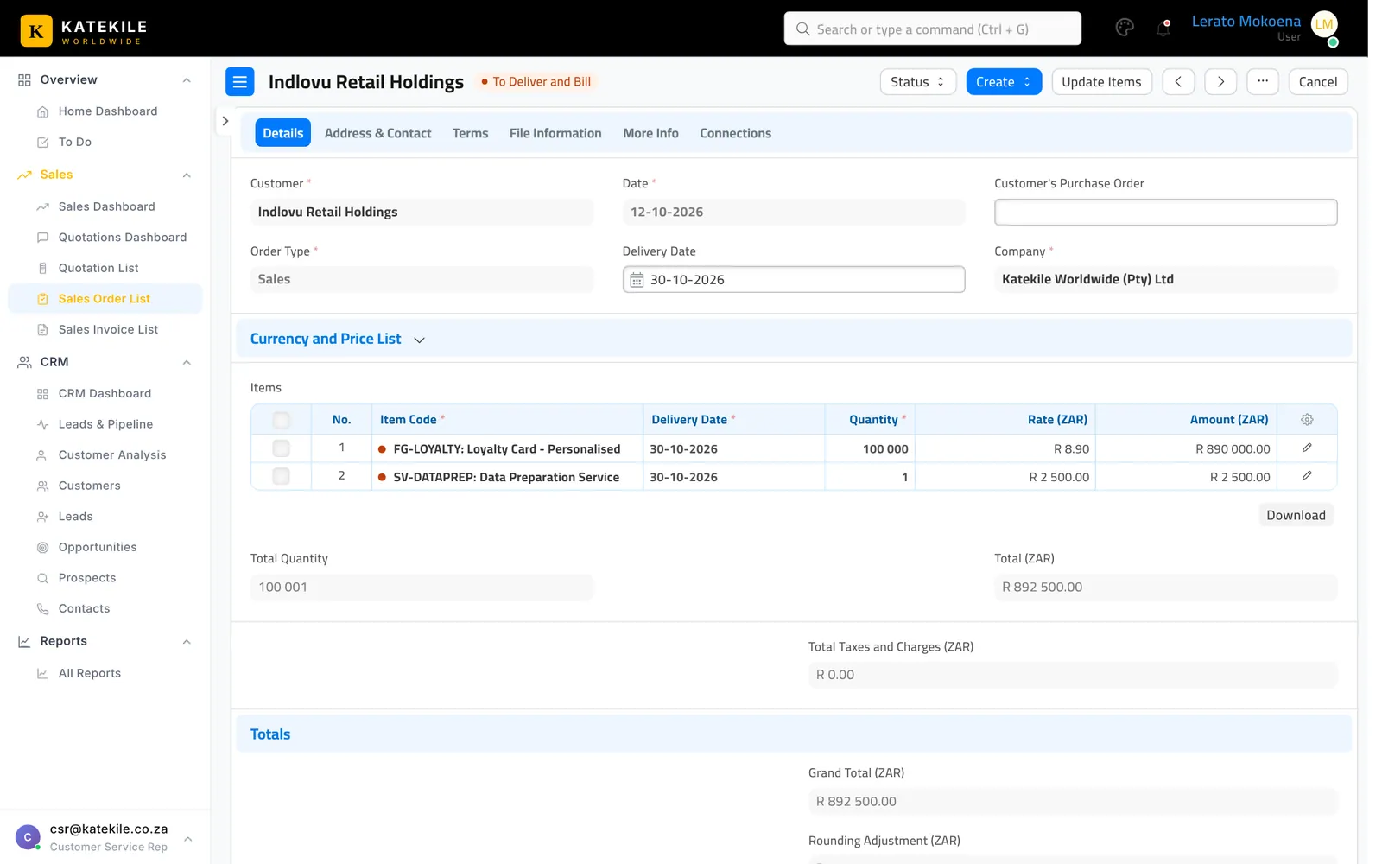1382x864 pixels.
Task: Click the Cancel button
Action: point(1318,82)
